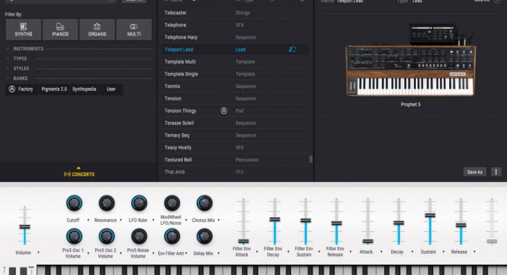Screen dimensions: 507x275
Task: Filter presets by Organs
Action: (97, 29)
